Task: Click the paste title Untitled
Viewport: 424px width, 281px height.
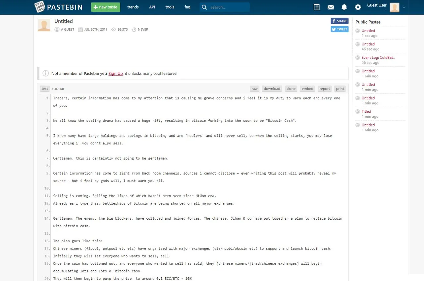Action: [64, 21]
